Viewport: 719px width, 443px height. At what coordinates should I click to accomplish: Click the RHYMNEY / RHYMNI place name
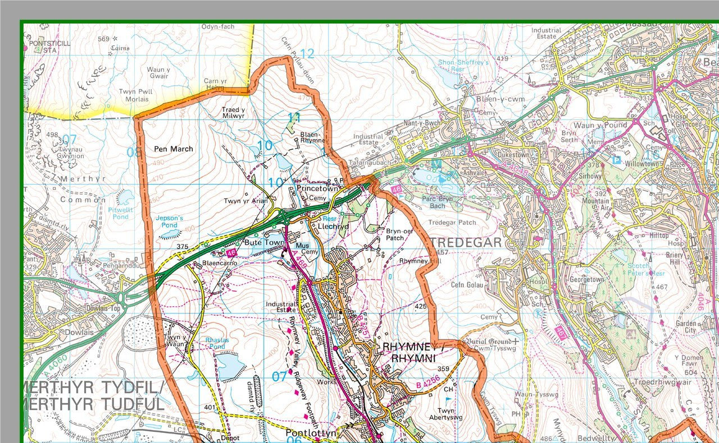point(413,352)
